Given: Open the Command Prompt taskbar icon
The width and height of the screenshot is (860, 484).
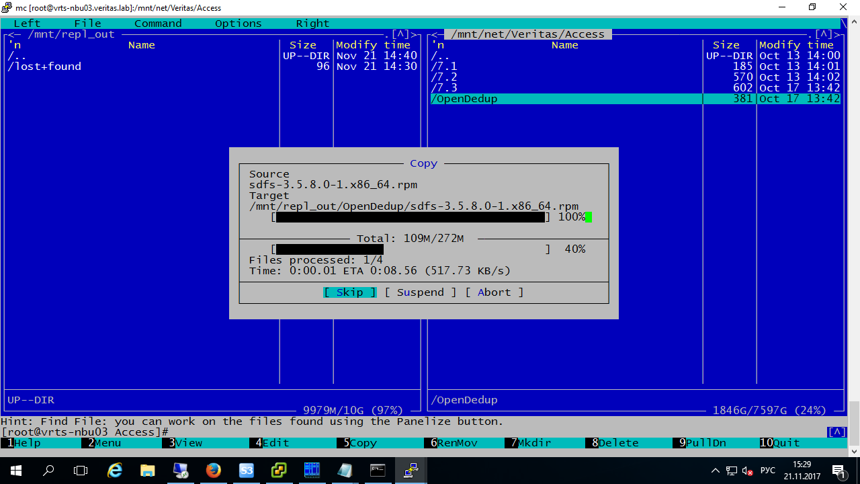Looking at the screenshot, I should [x=378, y=471].
